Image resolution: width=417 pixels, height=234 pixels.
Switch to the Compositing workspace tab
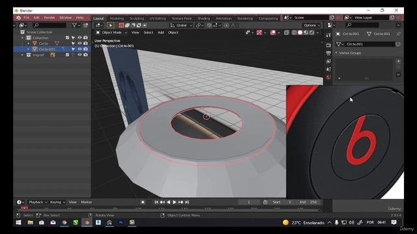(268, 18)
